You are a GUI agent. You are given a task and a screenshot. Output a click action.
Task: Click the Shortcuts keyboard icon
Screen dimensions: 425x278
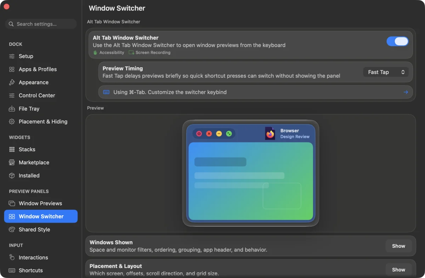[x=12, y=271]
